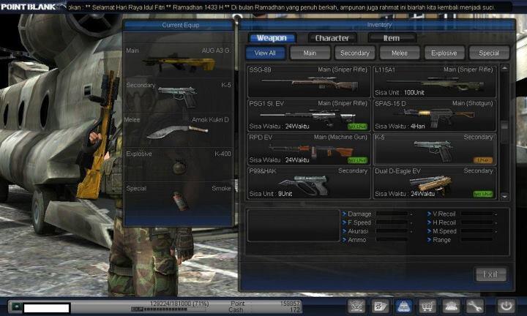Switch to the Weapon tab
This screenshot has width=527, height=316.
[272, 38]
